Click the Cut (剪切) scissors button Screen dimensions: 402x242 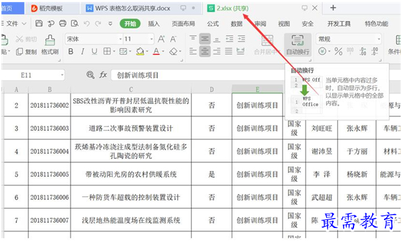pyautogui.click(x=26, y=39)
